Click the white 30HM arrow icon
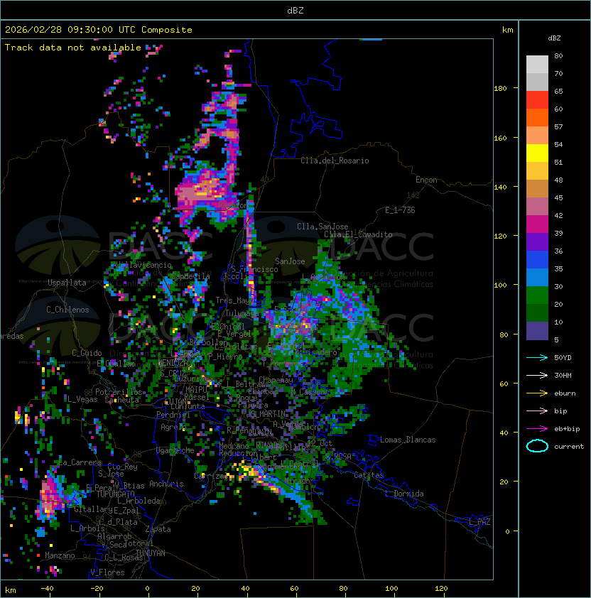Image resolution: width=591 pixels, height=598 pixels. (x=537, y=375)
